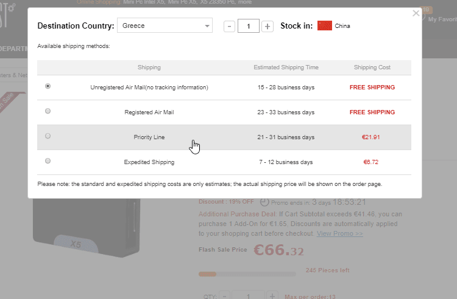Click the X5 product image thumbnail
This screenshot has height=299, width=457.
(87, 228)
